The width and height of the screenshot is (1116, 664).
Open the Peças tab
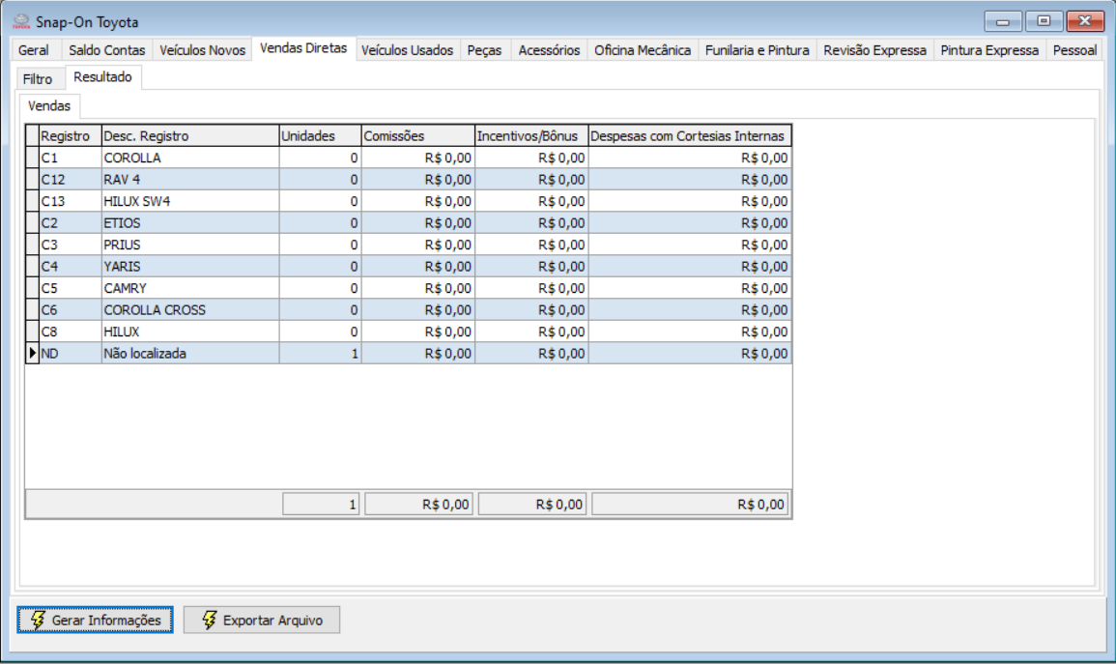(485, 50)
